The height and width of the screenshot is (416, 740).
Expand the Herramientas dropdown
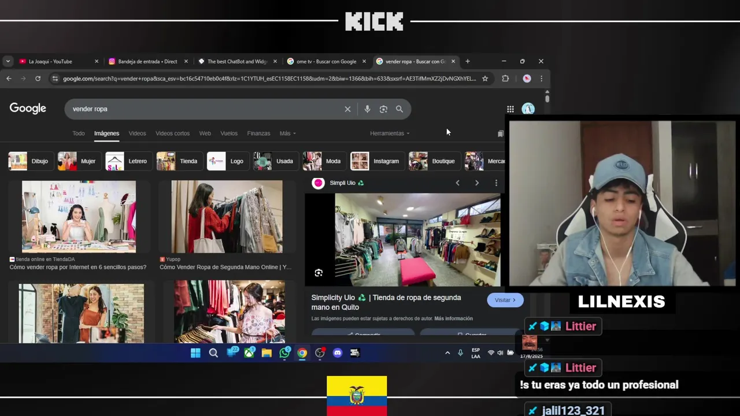(390, 133)
